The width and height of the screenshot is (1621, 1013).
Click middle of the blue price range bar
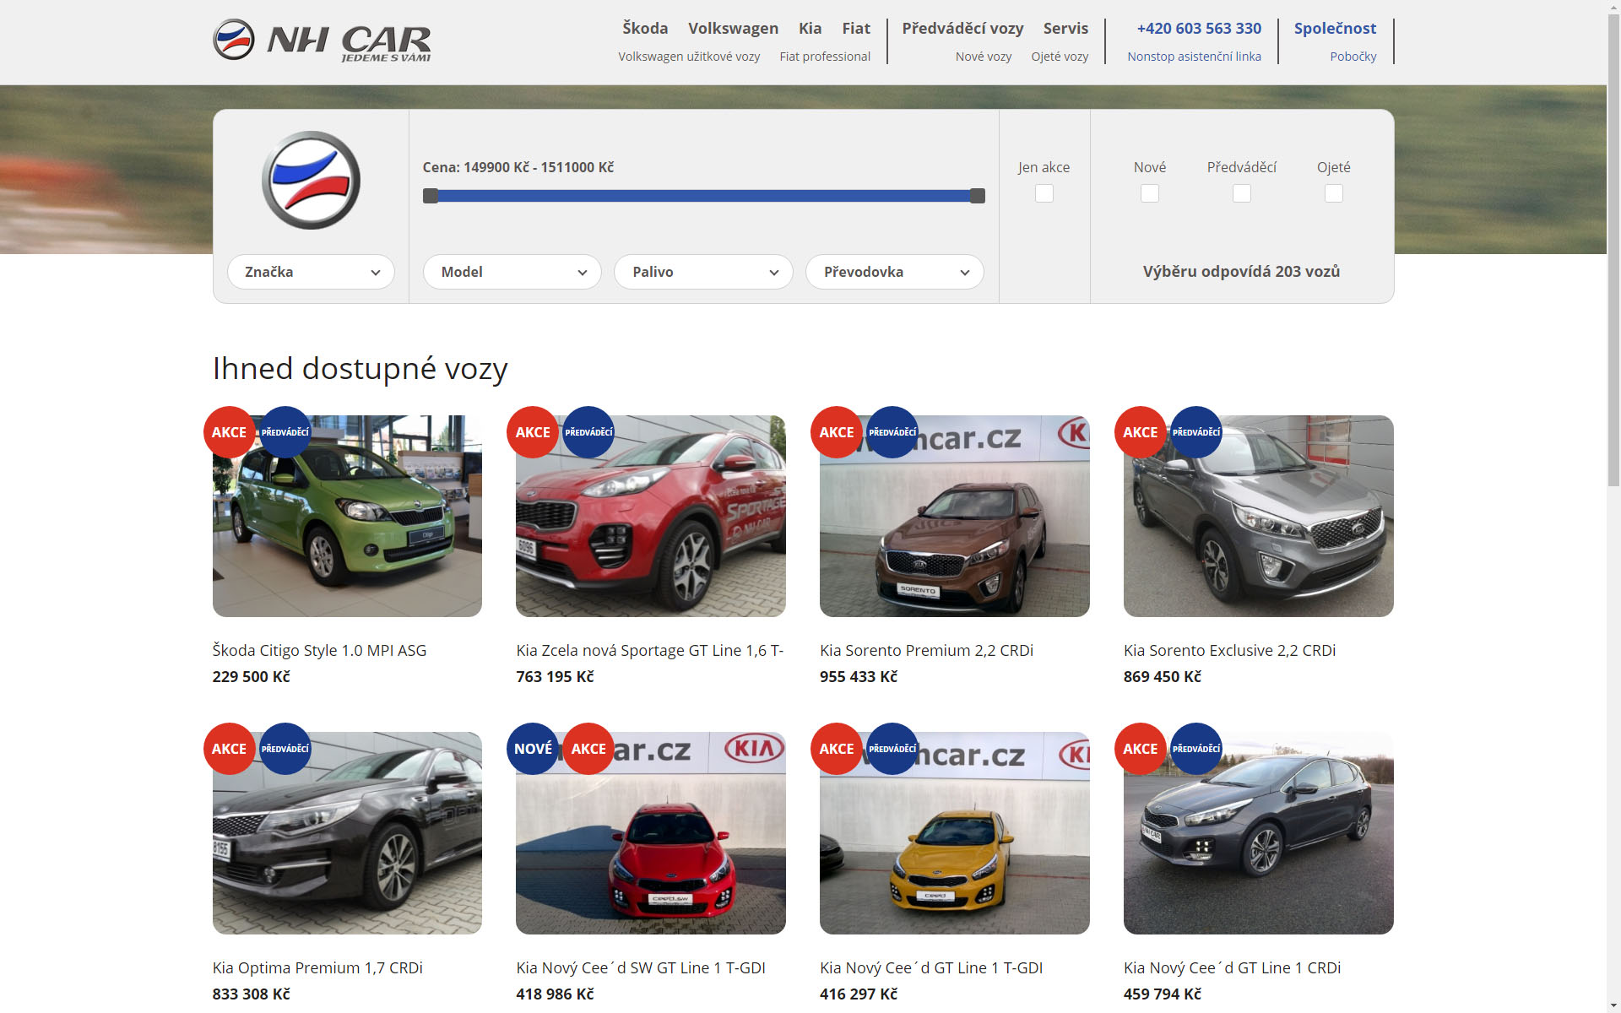pyautogui.click(x=704, y=196)
